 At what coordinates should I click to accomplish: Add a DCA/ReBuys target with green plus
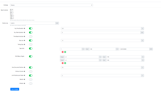65,63
